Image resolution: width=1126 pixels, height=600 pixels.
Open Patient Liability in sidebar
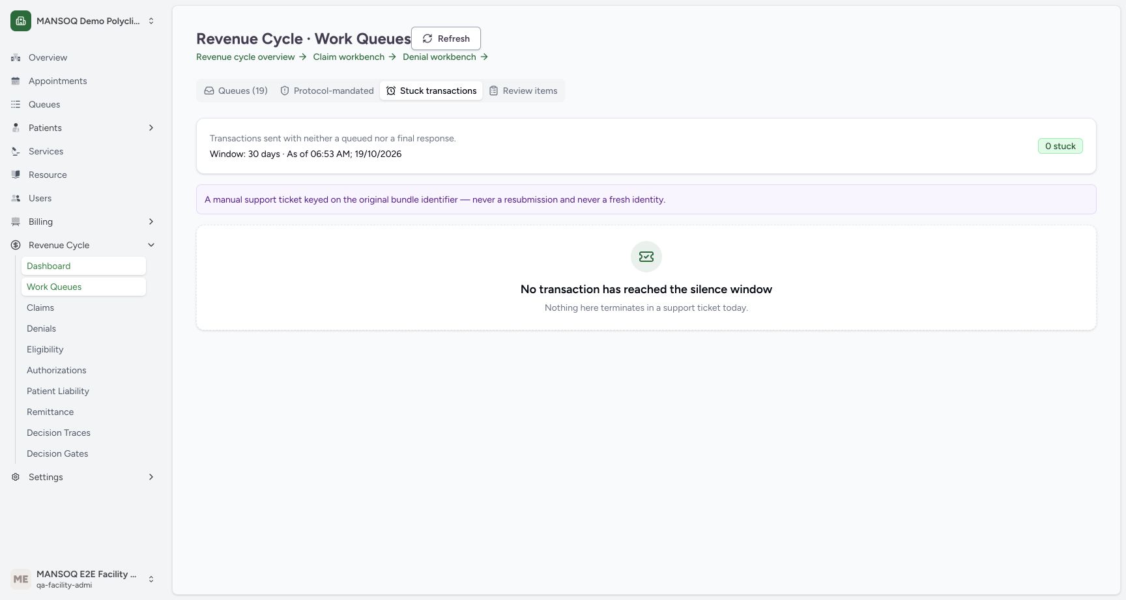coord(83,391)
